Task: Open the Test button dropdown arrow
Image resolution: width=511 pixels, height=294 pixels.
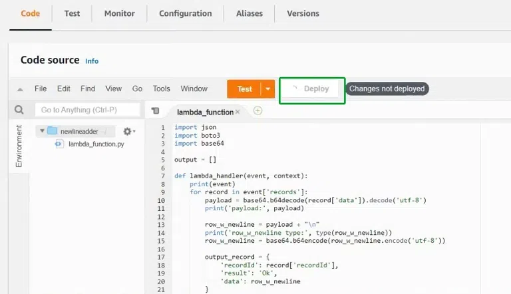Action: click(268, 88)
